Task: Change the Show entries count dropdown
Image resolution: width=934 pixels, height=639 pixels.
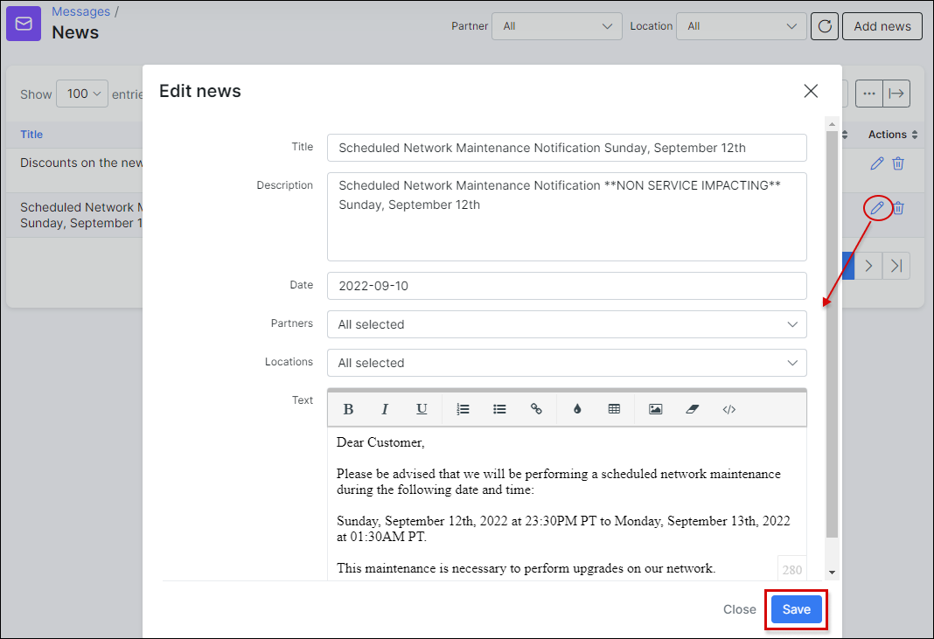Action: (x=82, y=94)
